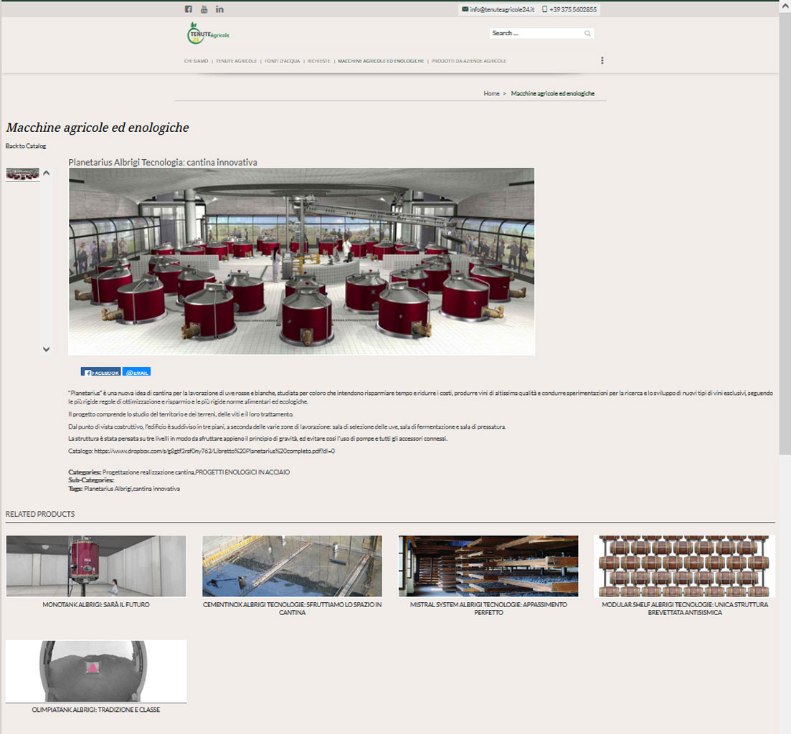Click the page vertical scrollbar
Screen dimensions: 791x734
click(x=785, y=227)
